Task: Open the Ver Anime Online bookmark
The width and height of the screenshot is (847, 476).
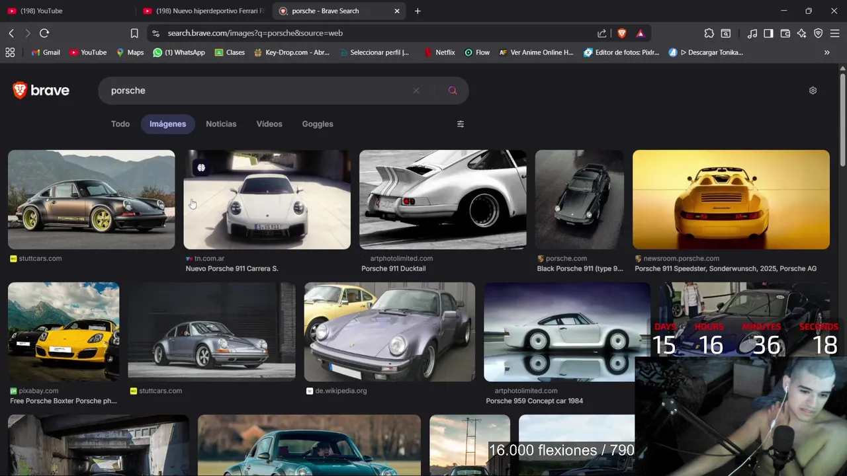Action: tap(536, 52)
